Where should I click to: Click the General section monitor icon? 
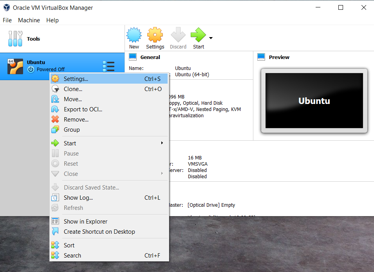[133, 57]
